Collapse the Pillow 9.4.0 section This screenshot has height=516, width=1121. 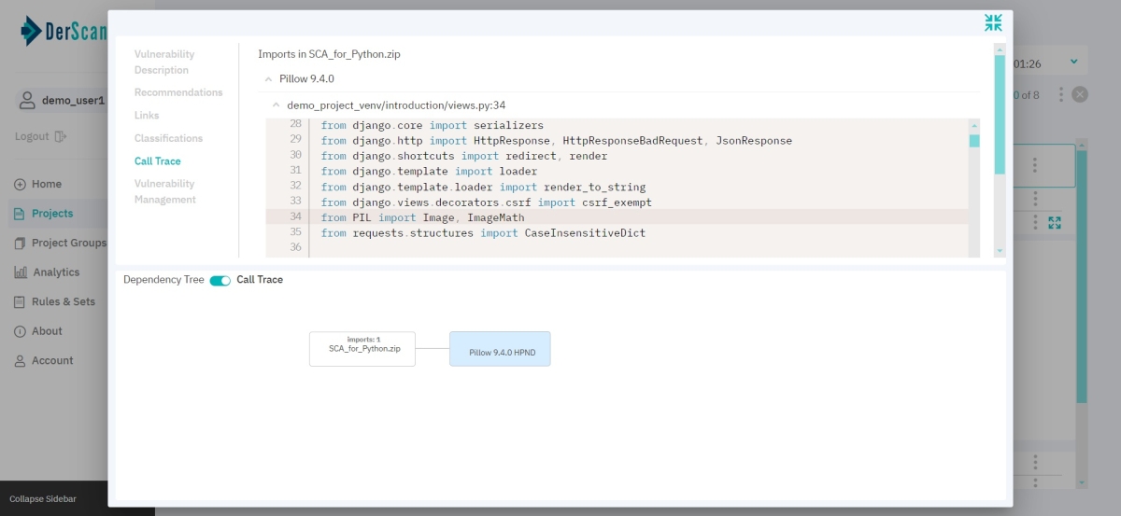coord(268,79)
